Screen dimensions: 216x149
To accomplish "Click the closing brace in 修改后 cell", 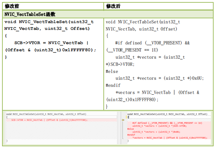I will coord(107,107).
